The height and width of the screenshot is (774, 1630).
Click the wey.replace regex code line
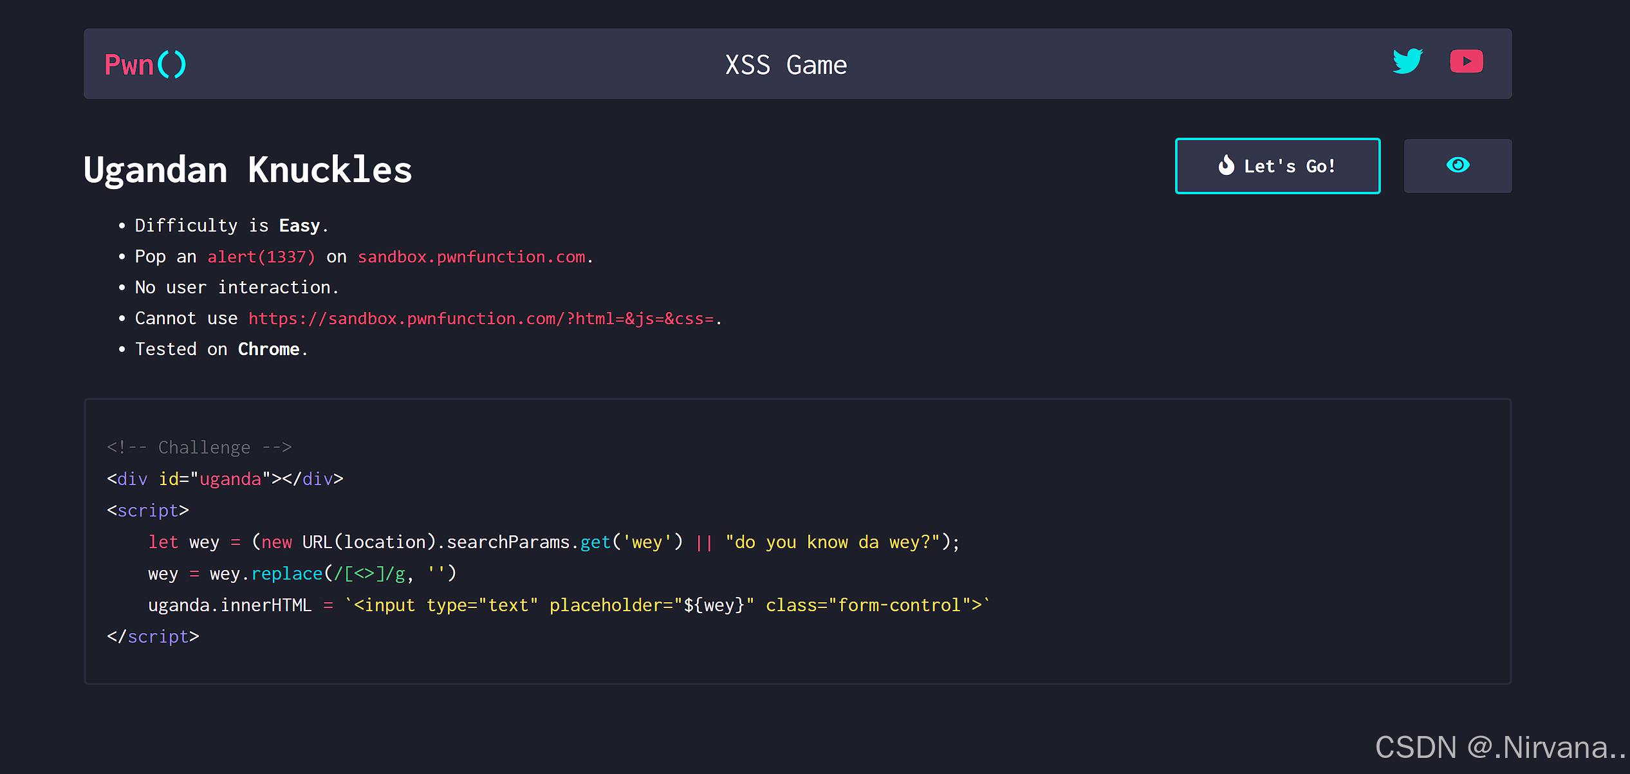tap(302, 573)
